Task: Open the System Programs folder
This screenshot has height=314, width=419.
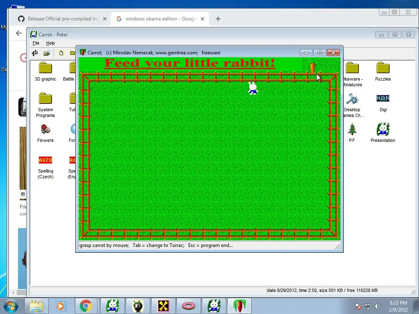Action: coord(45,105)
